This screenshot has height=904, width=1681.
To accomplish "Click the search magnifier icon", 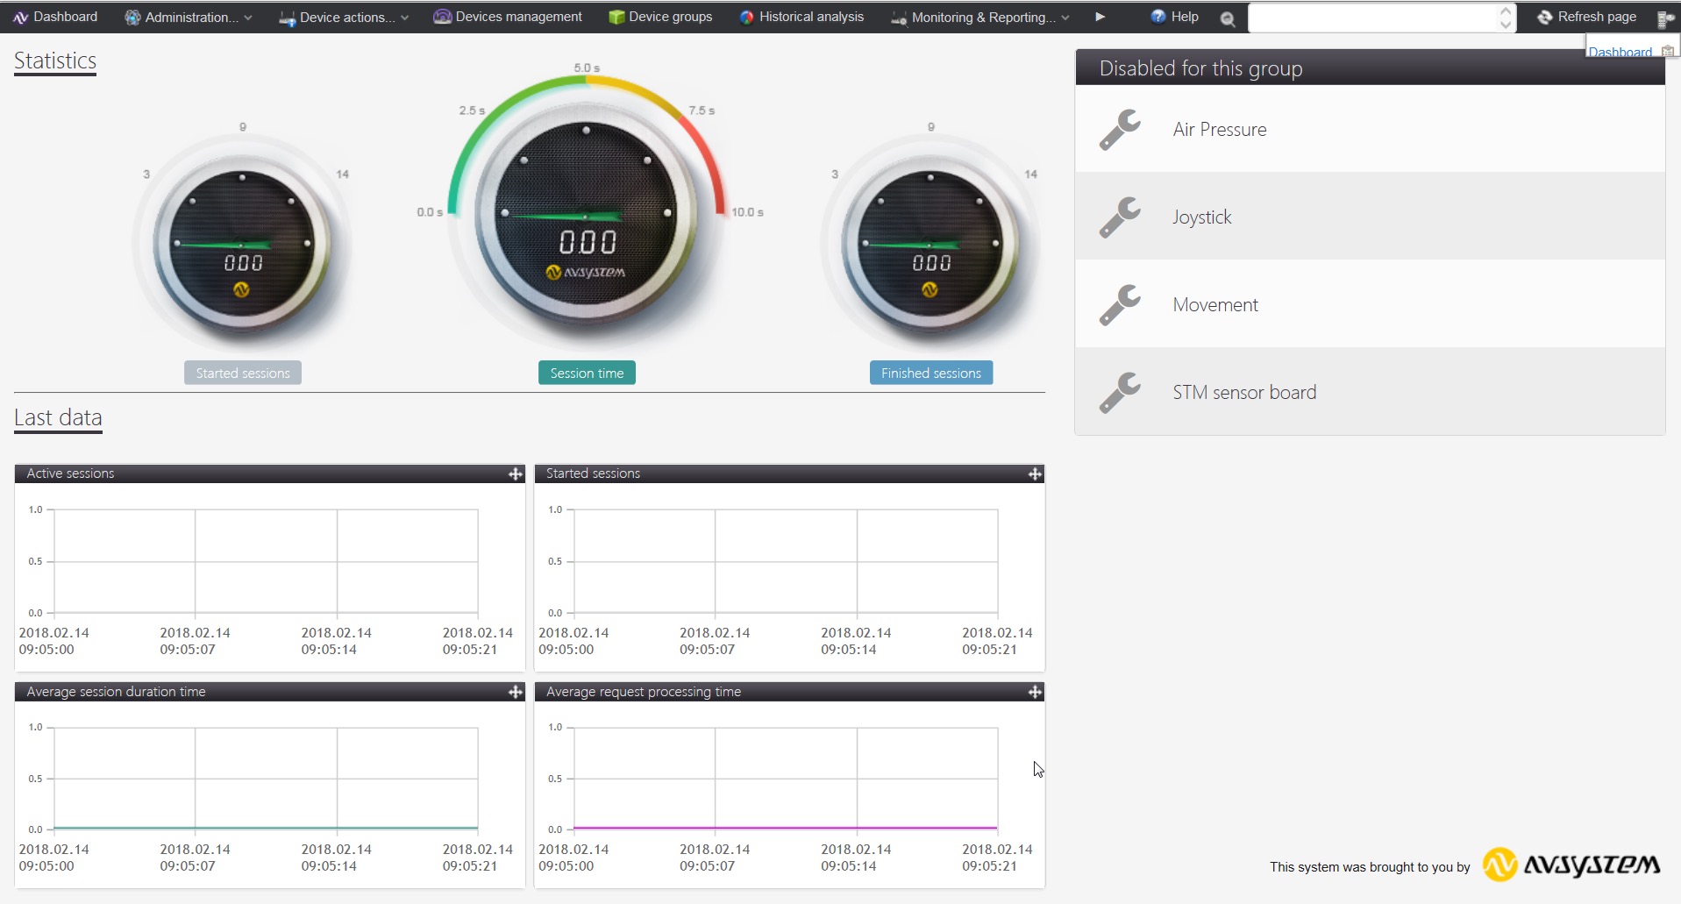I will pyautogui.click(x=1228, y=18).
